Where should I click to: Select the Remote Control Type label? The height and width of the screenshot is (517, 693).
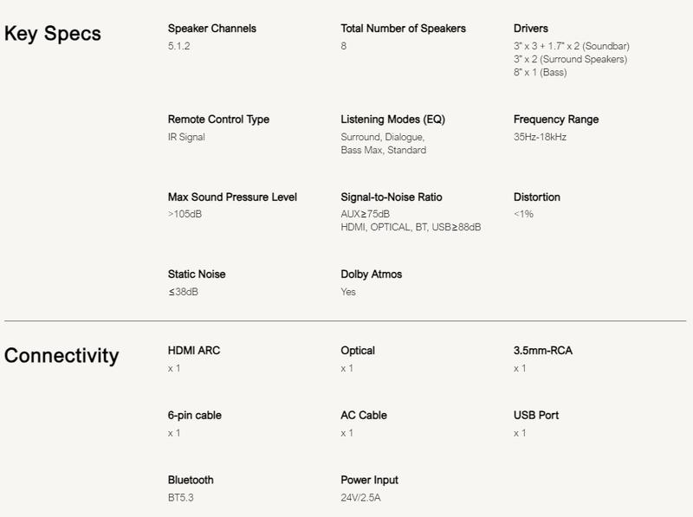(x=218, y=120)
